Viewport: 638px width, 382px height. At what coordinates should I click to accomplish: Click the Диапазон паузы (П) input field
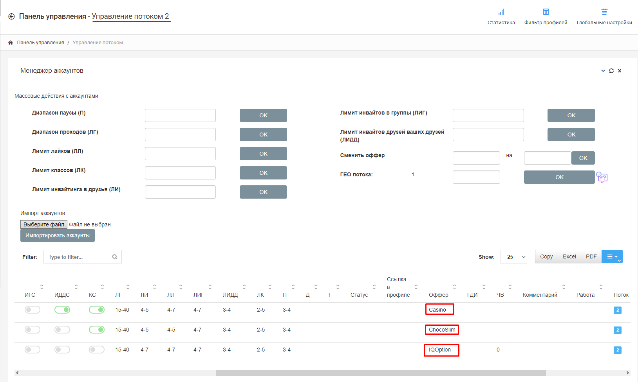click(180, 115)
